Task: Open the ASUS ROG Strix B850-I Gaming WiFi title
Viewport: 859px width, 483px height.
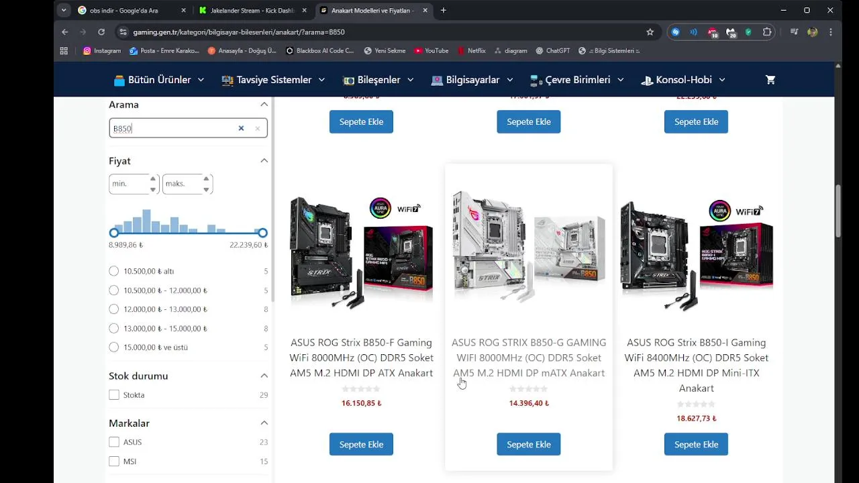Action: point(696,365)
